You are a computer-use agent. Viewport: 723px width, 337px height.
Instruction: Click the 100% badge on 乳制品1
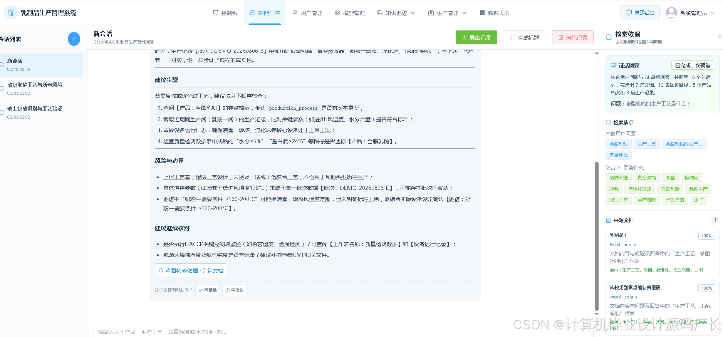(x=707, y=236)
